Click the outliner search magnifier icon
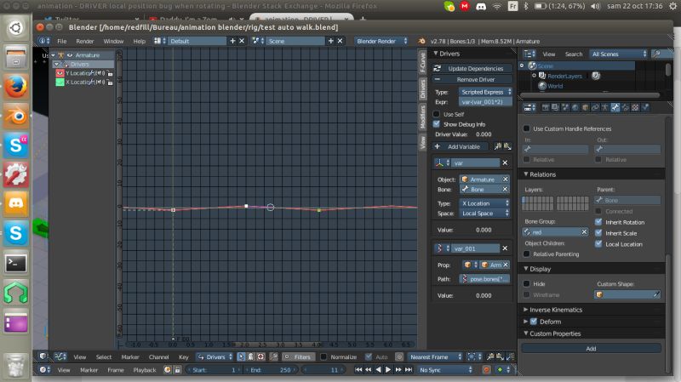This screenshot has width=681, height=382. point(656,54)
